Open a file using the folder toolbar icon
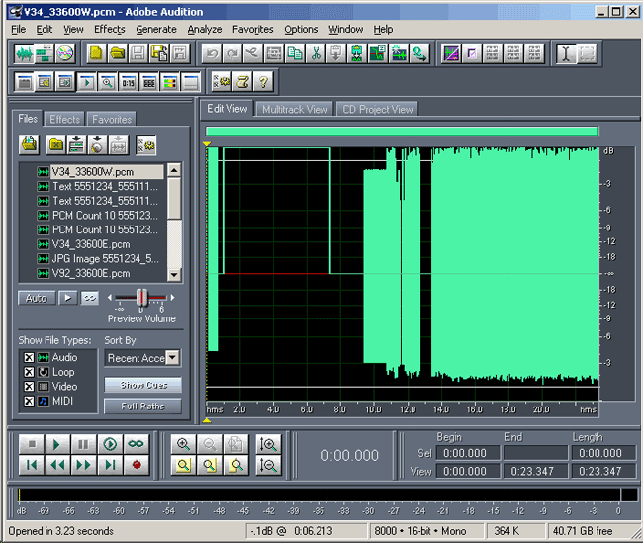Viewport: 643px width, 543px height. (118, 53)
